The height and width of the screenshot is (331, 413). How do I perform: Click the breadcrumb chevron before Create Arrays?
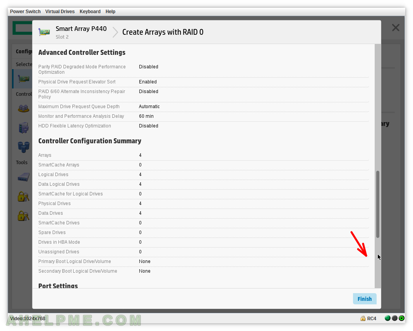(x=115, y=32)
